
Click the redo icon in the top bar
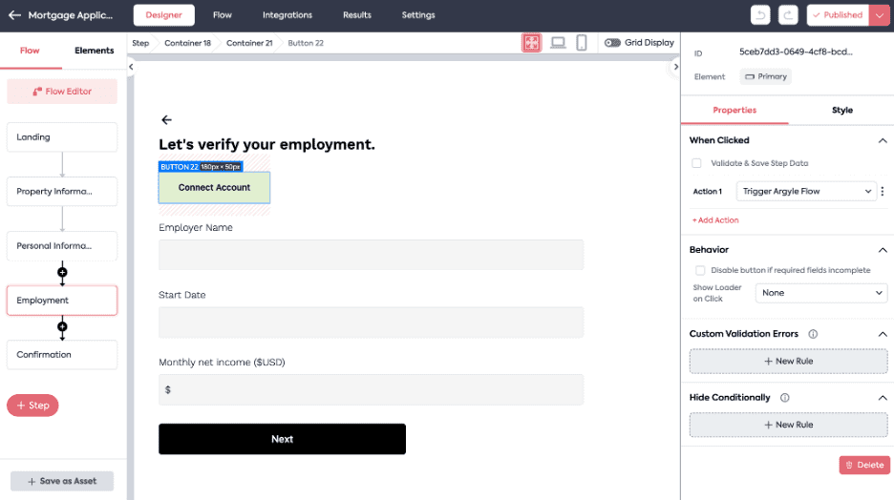787,15
